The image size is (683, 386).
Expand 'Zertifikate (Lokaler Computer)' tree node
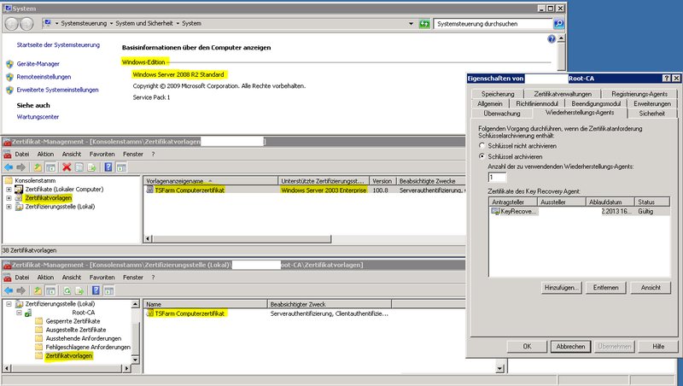pos(9,190)
